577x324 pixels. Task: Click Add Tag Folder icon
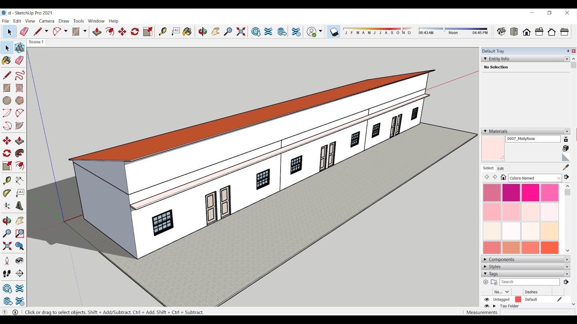click(494, 282)
